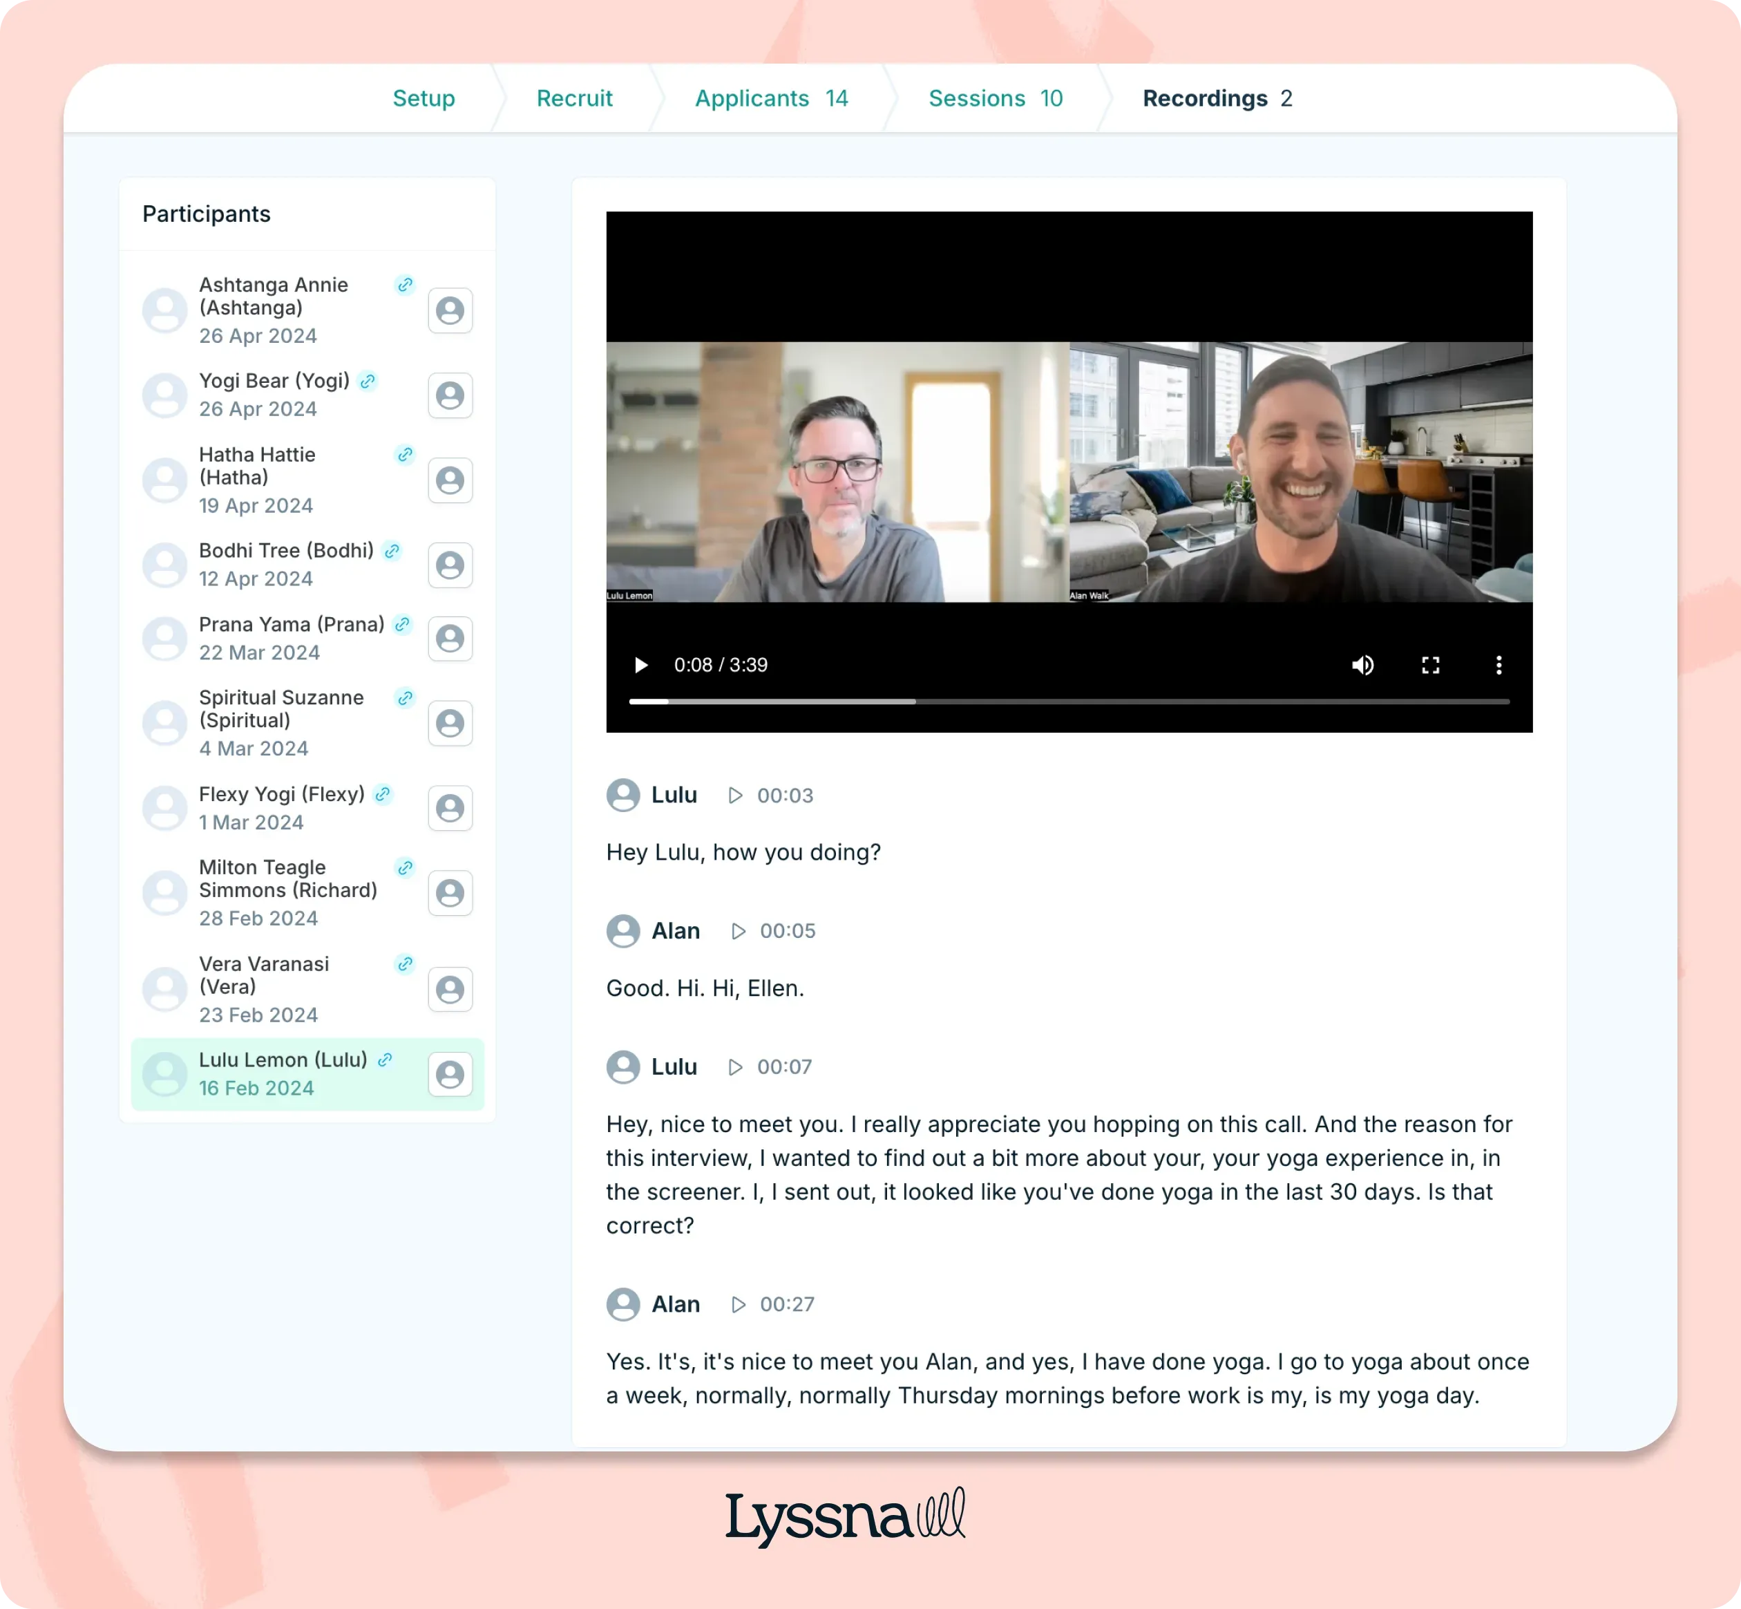Screen dimensions: 1741x1609
Task: Copy the link next to Prana Yama
Action: click(401, 624)
